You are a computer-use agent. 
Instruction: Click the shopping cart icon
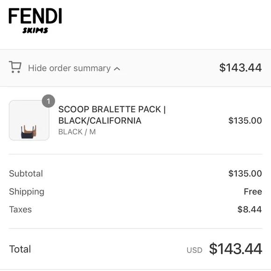tap(15, 67)
